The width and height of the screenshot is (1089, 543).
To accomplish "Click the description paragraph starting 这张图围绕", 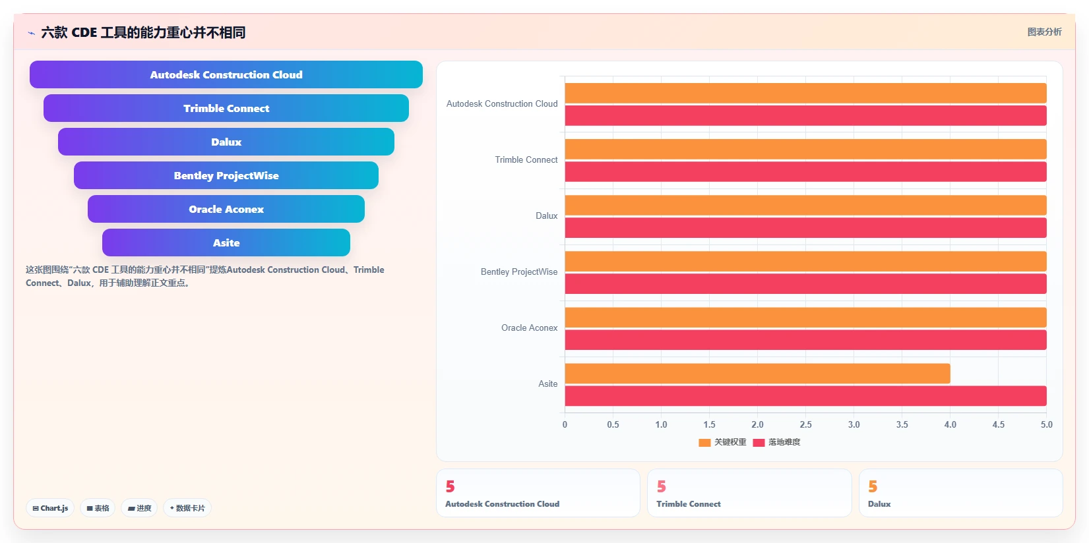I will pyautogui.click(x=205, y=276).
